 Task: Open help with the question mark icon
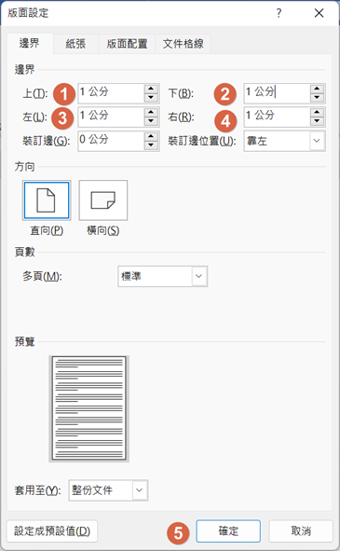279,13
